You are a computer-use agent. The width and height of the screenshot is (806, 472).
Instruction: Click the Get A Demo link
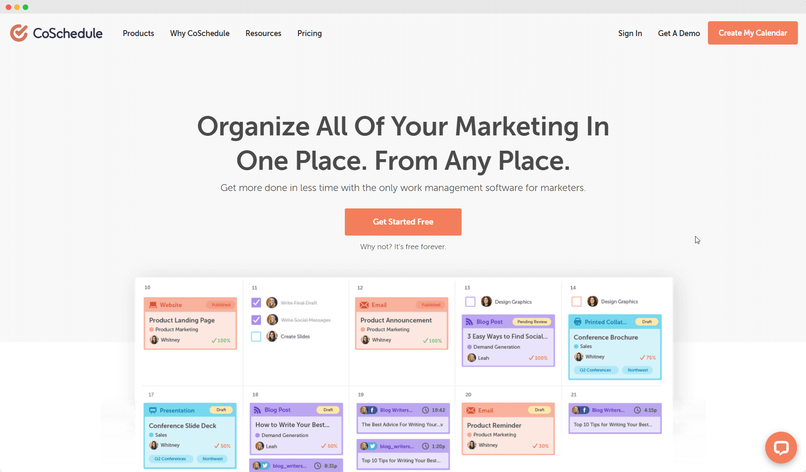coord(679,33)
